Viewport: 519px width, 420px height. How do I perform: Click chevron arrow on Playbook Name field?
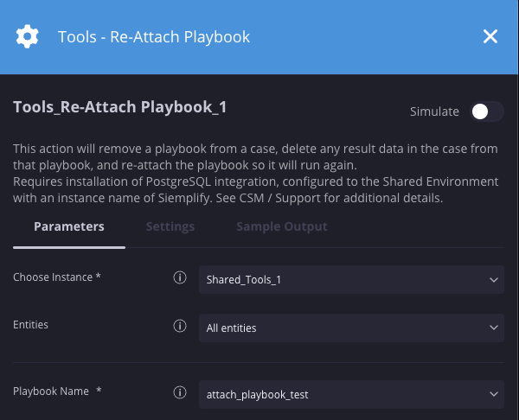pyautogui.click(x=493, y=394)
